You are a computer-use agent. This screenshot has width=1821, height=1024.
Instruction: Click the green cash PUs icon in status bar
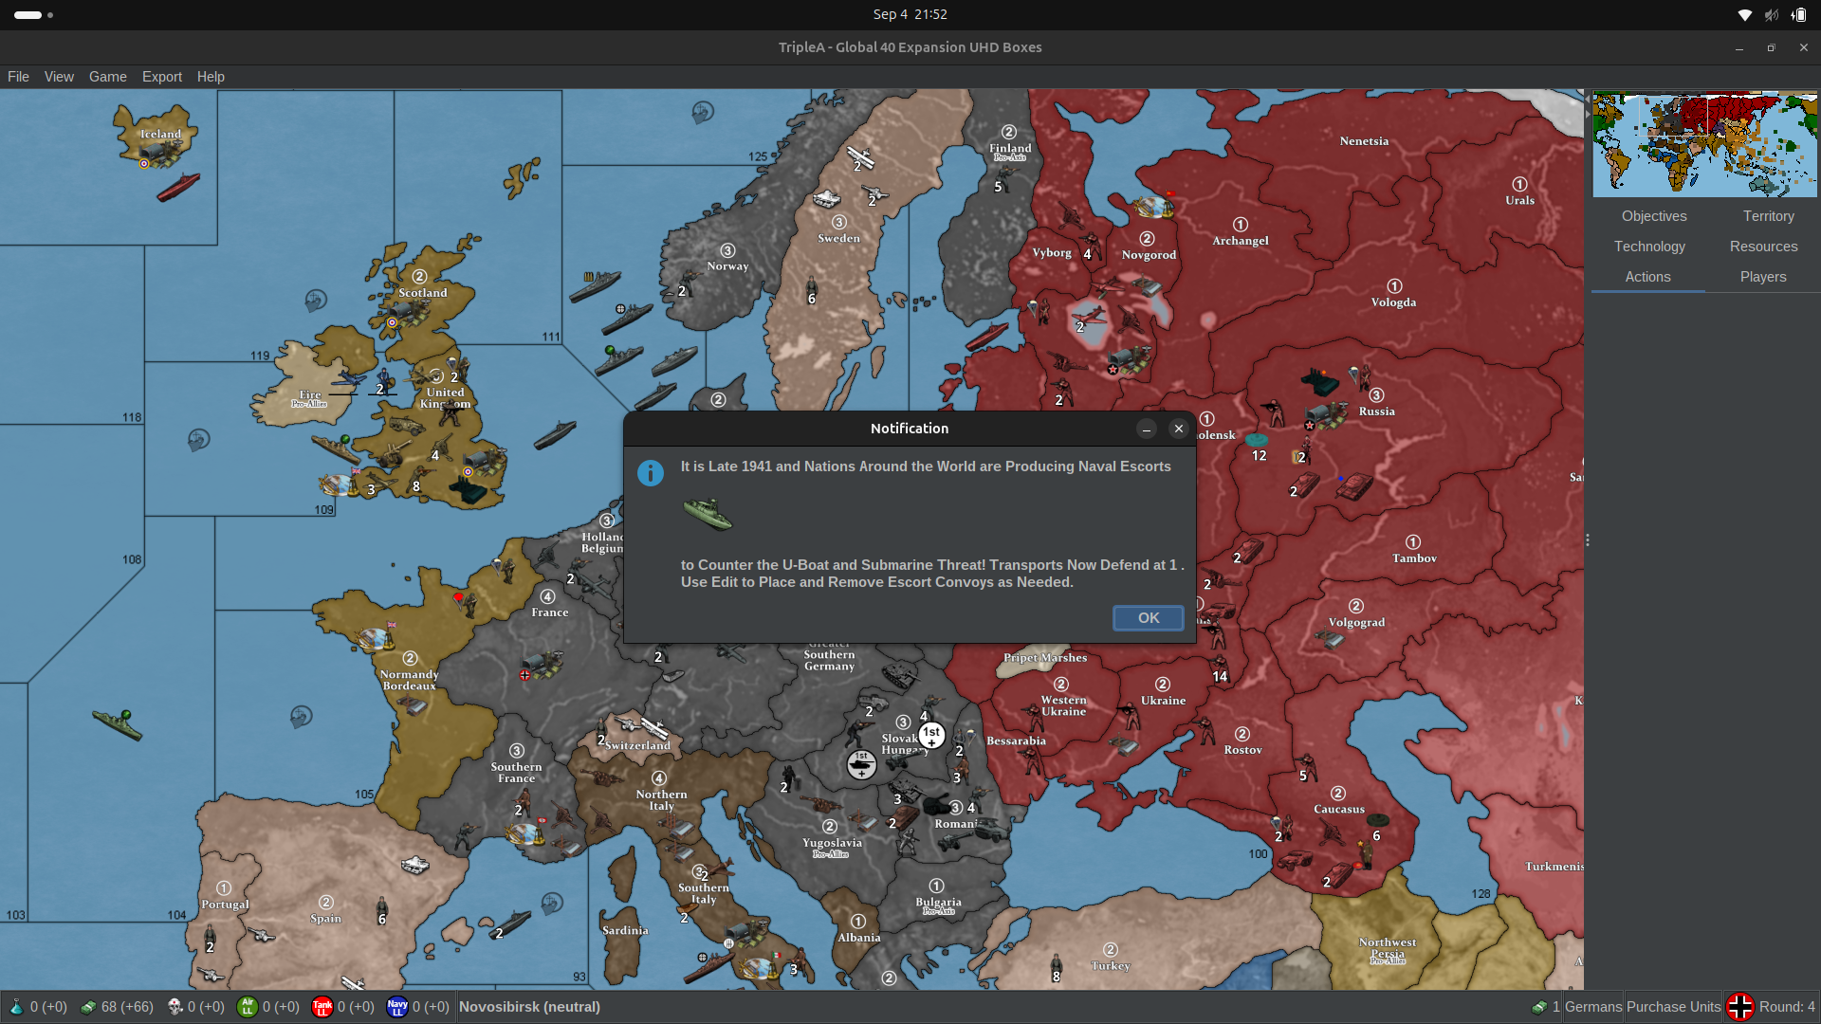tap(88, 1007)
